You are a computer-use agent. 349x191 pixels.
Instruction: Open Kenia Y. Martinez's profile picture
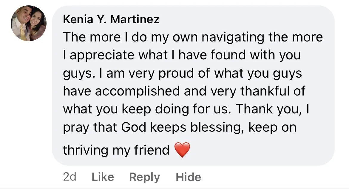point(29,23)
